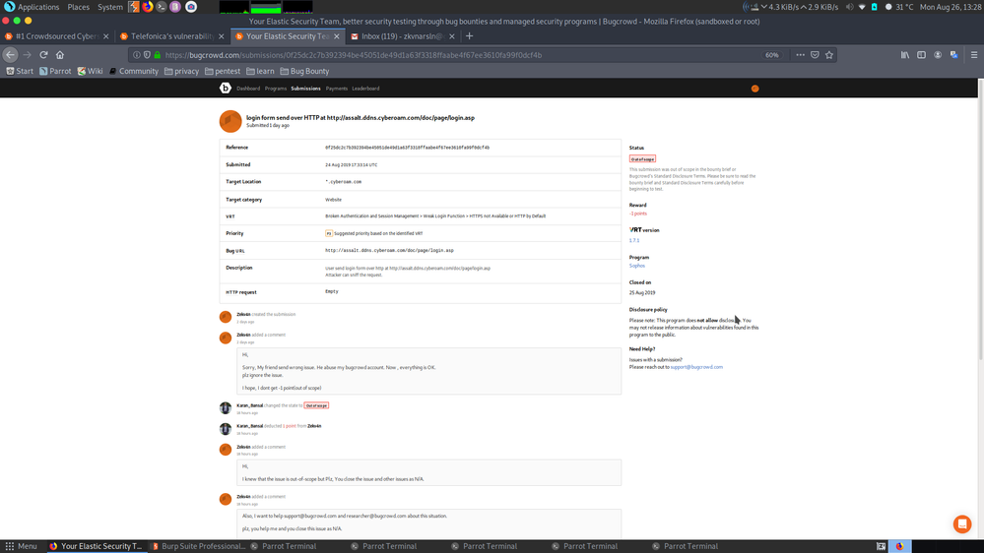
Task: Open the orange chat support bubble
Action: [962, 523]
